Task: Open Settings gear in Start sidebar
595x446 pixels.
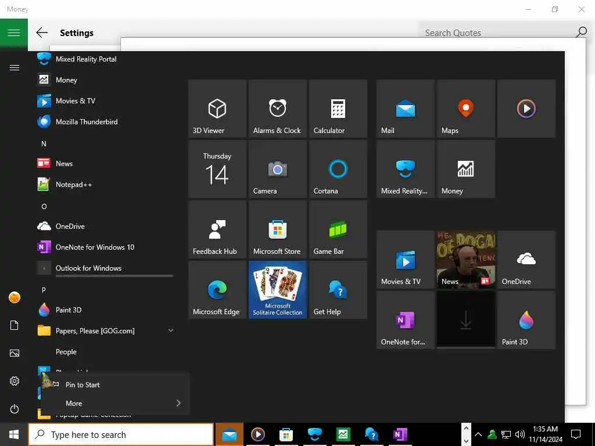Action: [15, 381]
